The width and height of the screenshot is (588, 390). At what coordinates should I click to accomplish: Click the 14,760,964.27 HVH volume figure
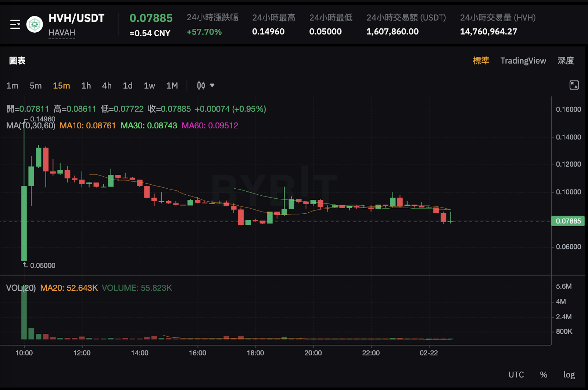(x=488, y=32)
